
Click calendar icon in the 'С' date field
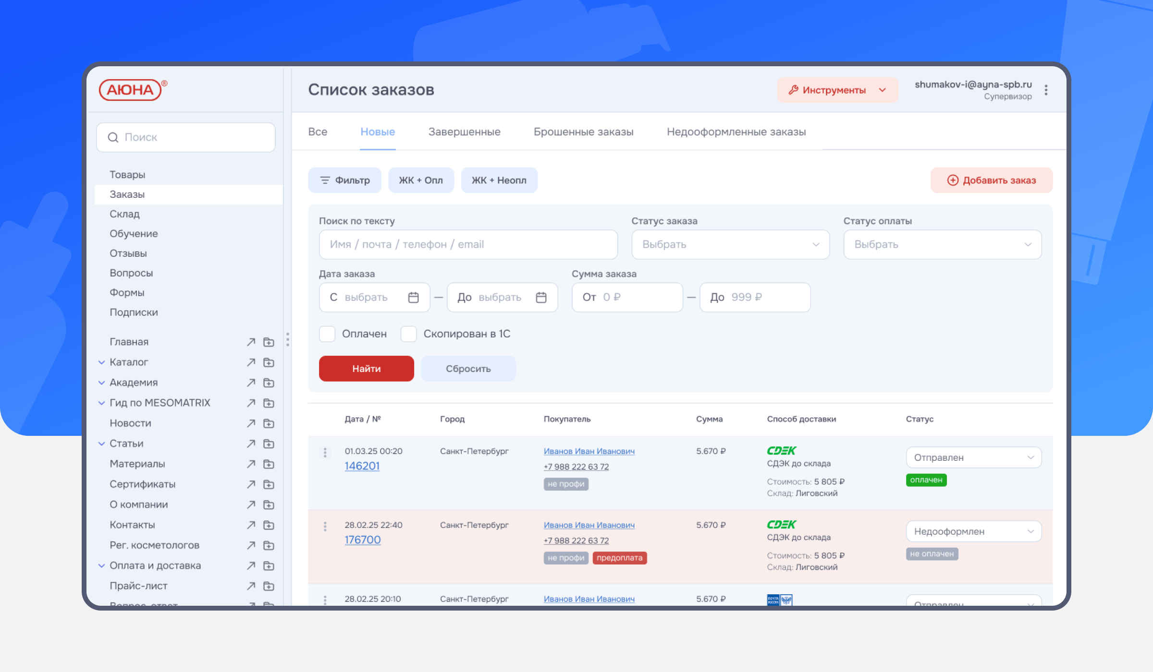click(413, 298)
